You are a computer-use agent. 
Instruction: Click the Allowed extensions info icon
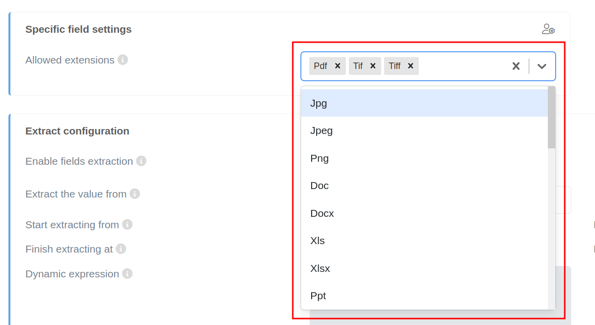click(x=123, y=60)
